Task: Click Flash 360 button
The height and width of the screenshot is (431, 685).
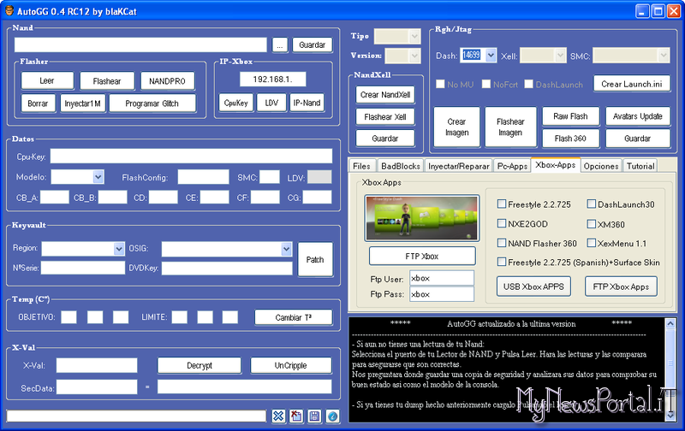Action: pyautogui.click(x=570, y=139)
